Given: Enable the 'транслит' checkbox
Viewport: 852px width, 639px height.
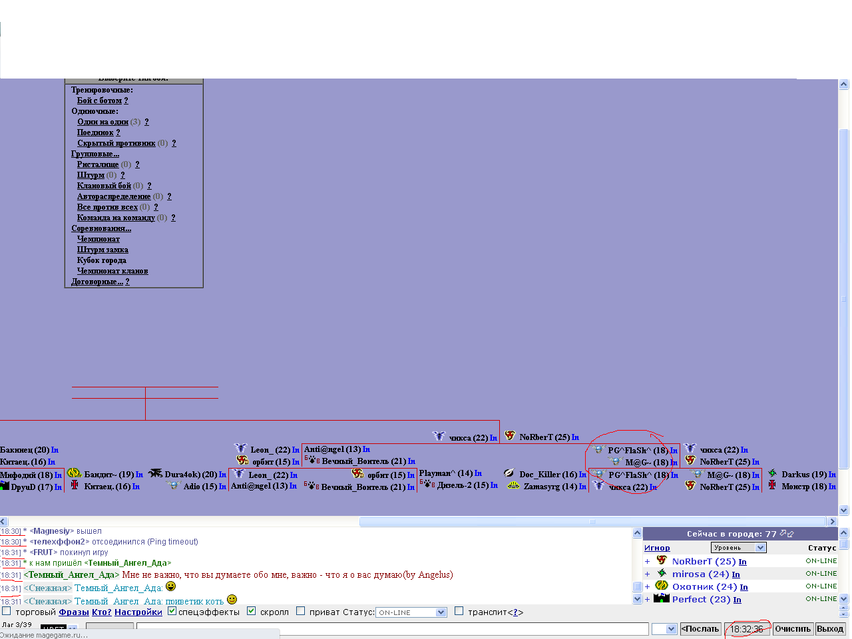Looking at the screenshot, I should click(x=459, y=611).
